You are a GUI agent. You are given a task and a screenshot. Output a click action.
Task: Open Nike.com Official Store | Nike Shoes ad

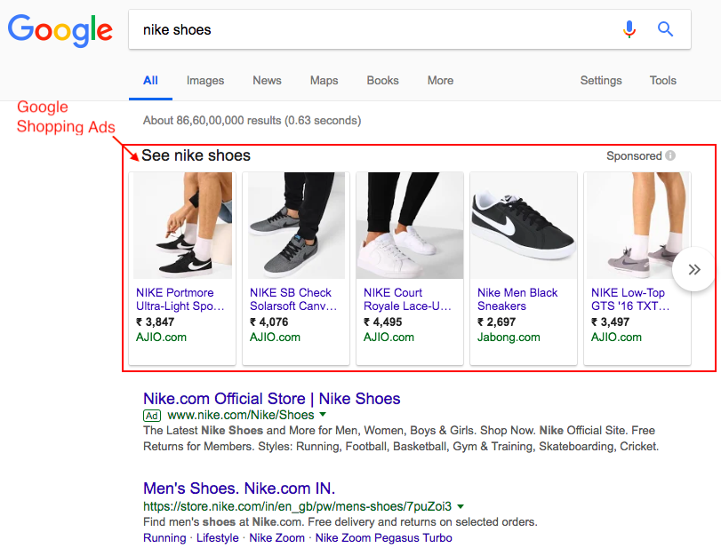(272, 399)
